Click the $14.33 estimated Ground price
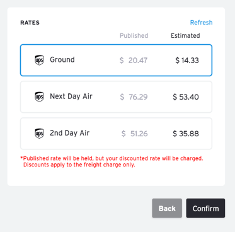Image resolution: width=235 pixels, height=232 pixels. pos(187,61)
